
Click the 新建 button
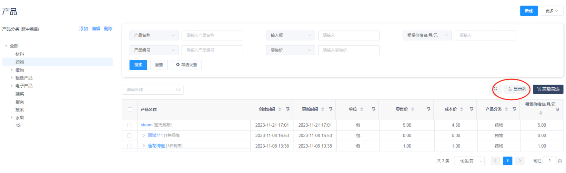coord(529,11)
